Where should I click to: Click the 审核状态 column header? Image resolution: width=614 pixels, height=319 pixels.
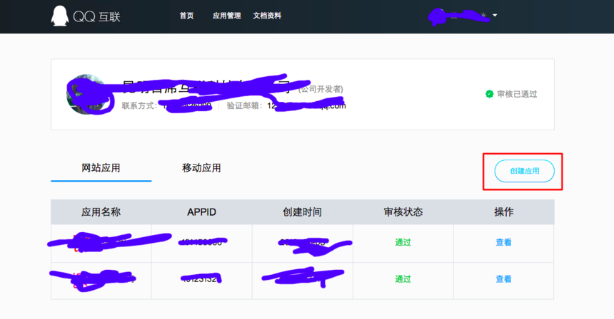point(403,212)
